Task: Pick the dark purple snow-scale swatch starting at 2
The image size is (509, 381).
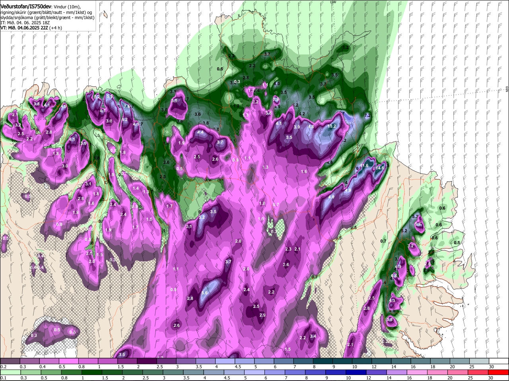Action: 147,361
